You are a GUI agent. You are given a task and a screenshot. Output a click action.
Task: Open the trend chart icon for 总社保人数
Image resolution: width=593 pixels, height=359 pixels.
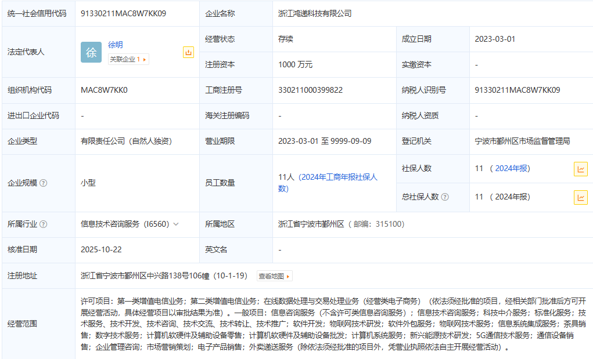tap(580, 197)
